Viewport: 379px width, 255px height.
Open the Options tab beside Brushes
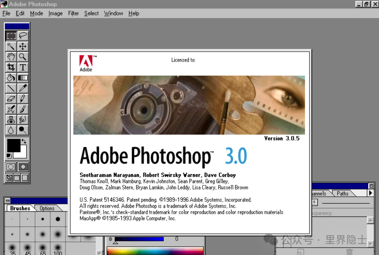pos(47,208)
